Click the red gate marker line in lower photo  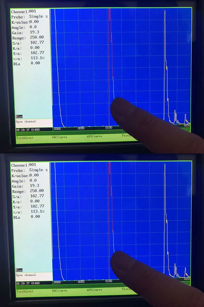109,220
